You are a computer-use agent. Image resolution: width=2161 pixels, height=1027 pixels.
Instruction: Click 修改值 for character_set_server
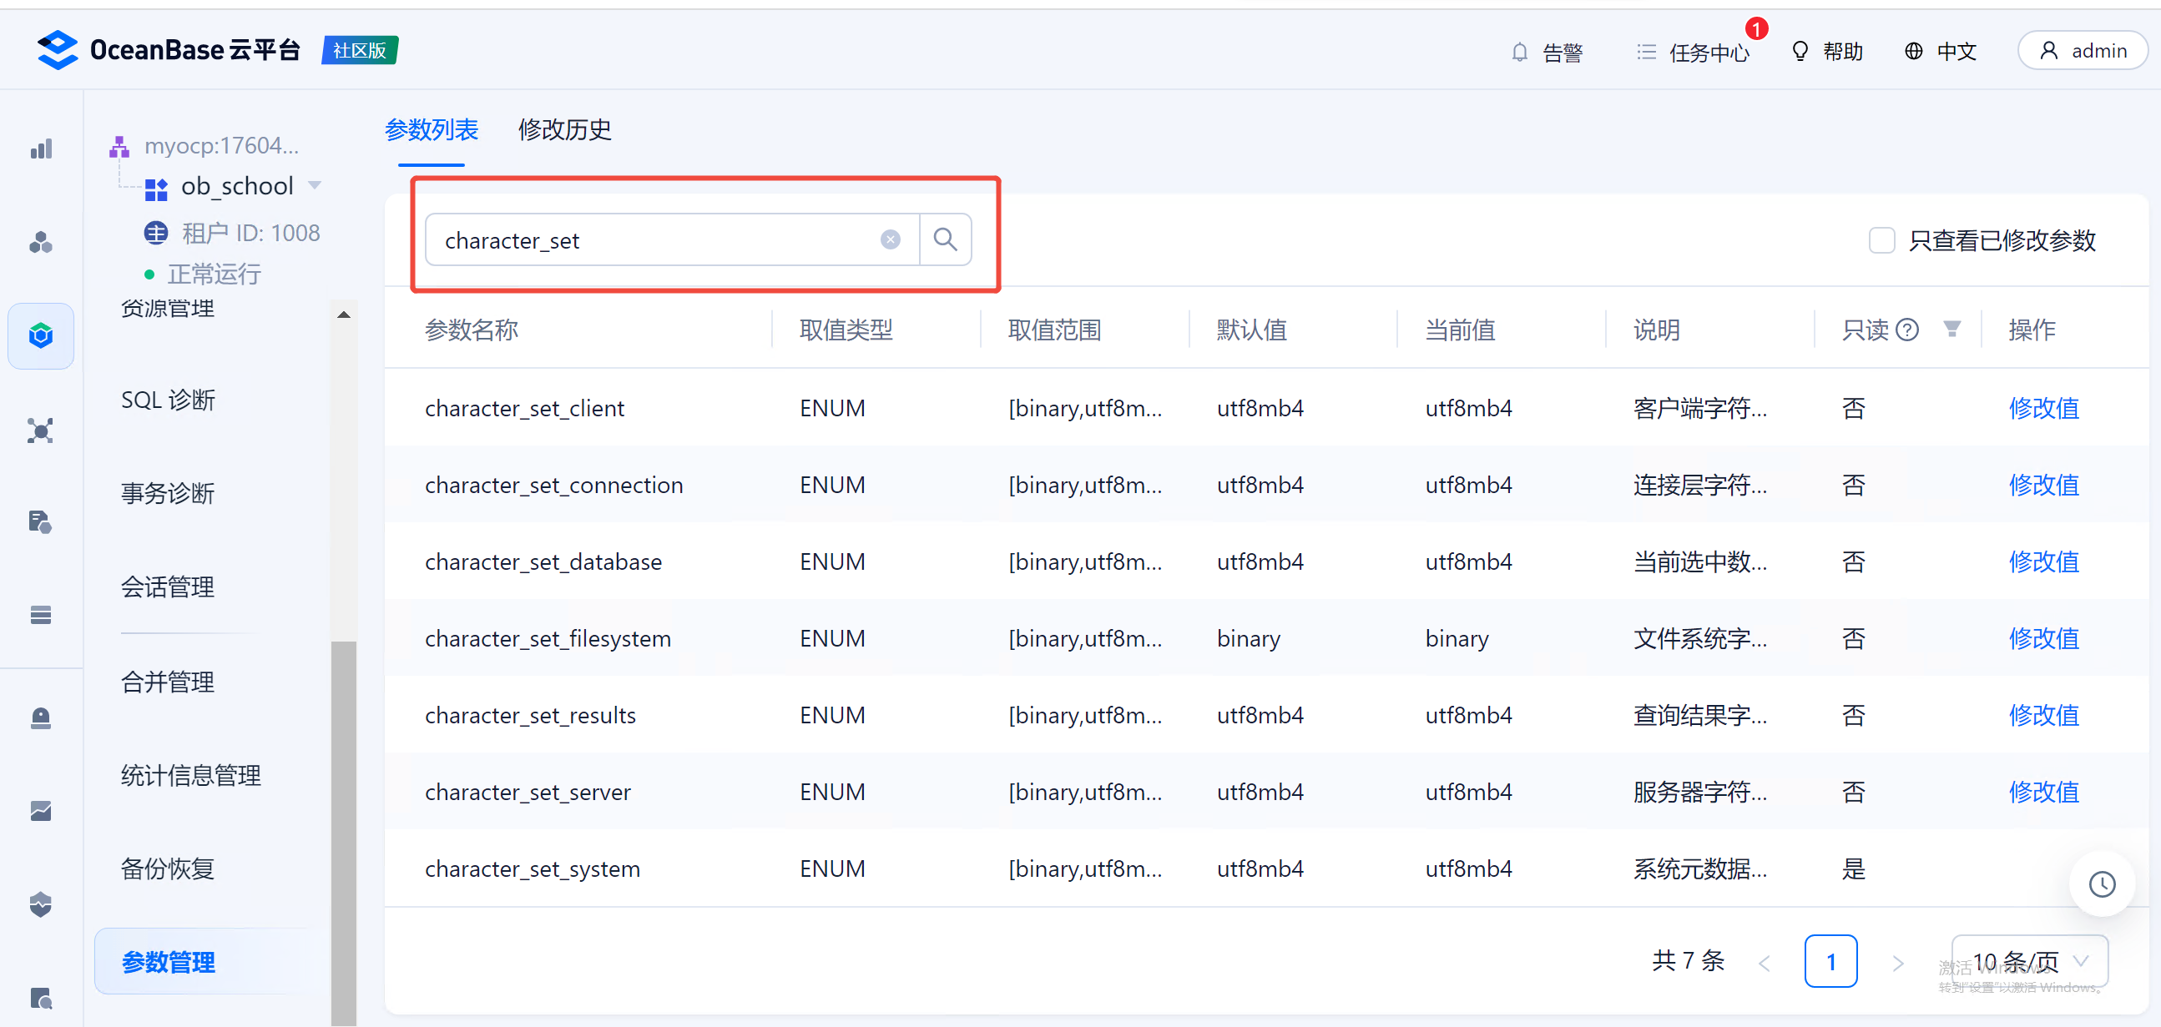pyautogui.click(x=2042, y=792)
